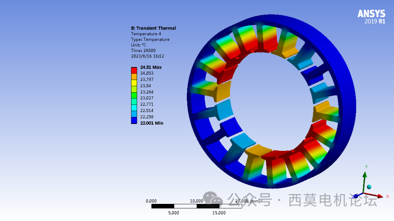Click the date stamp '2023/8/16 16:12'

click(147, 56)
